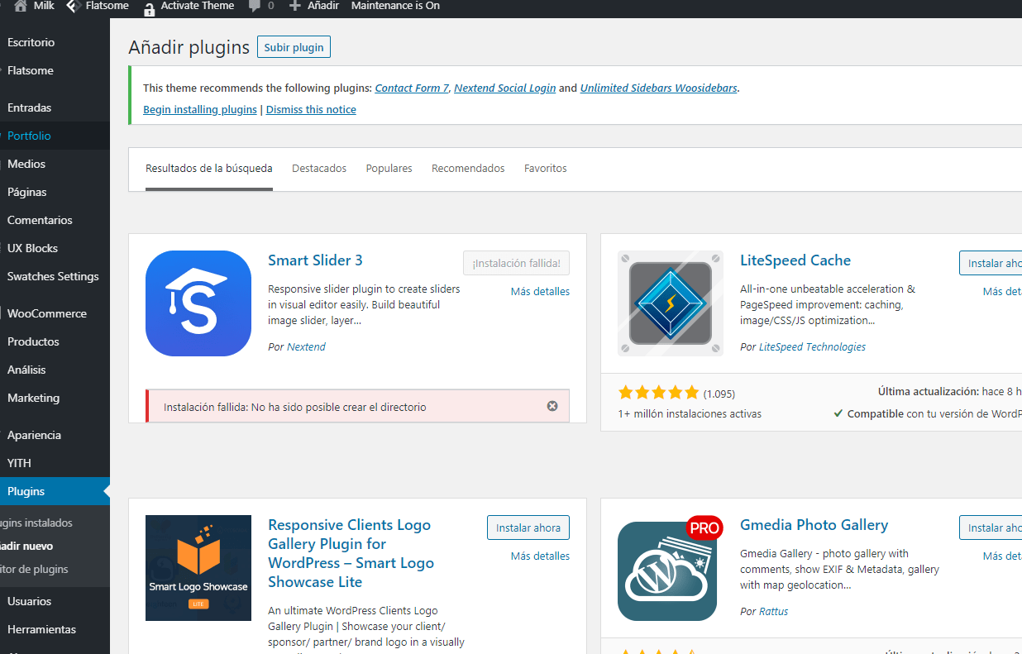Click the ¡Instalación fallida! button

pyautogui.click(x=516, y=263)
